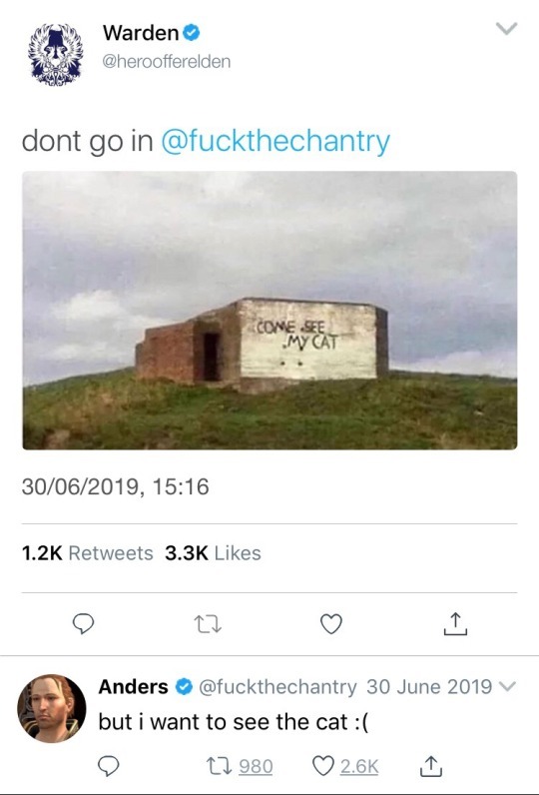Expand the main tweet options chevron
Image resolution: width=539 pixels, height=795 pixels.
point(506,28)
